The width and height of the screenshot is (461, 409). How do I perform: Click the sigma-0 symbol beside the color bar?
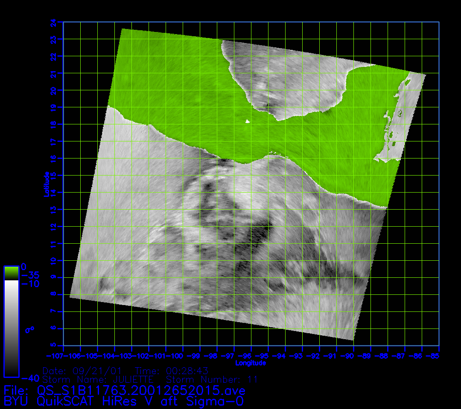(29, 329)
